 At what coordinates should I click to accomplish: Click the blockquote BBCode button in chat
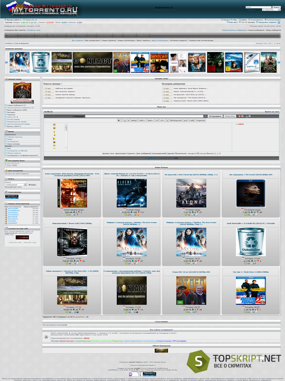176,120
